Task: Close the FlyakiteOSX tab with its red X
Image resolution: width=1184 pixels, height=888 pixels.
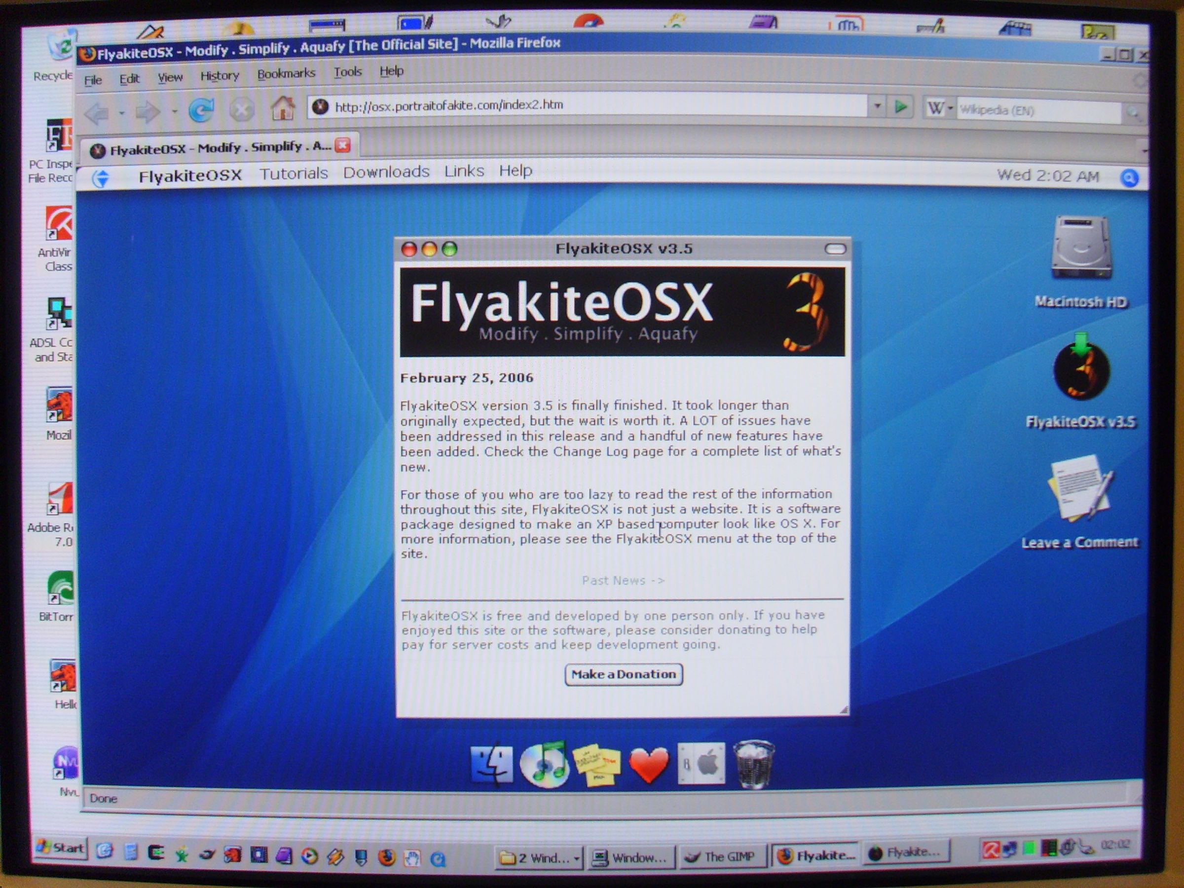Action: click(x=342, y=145)
